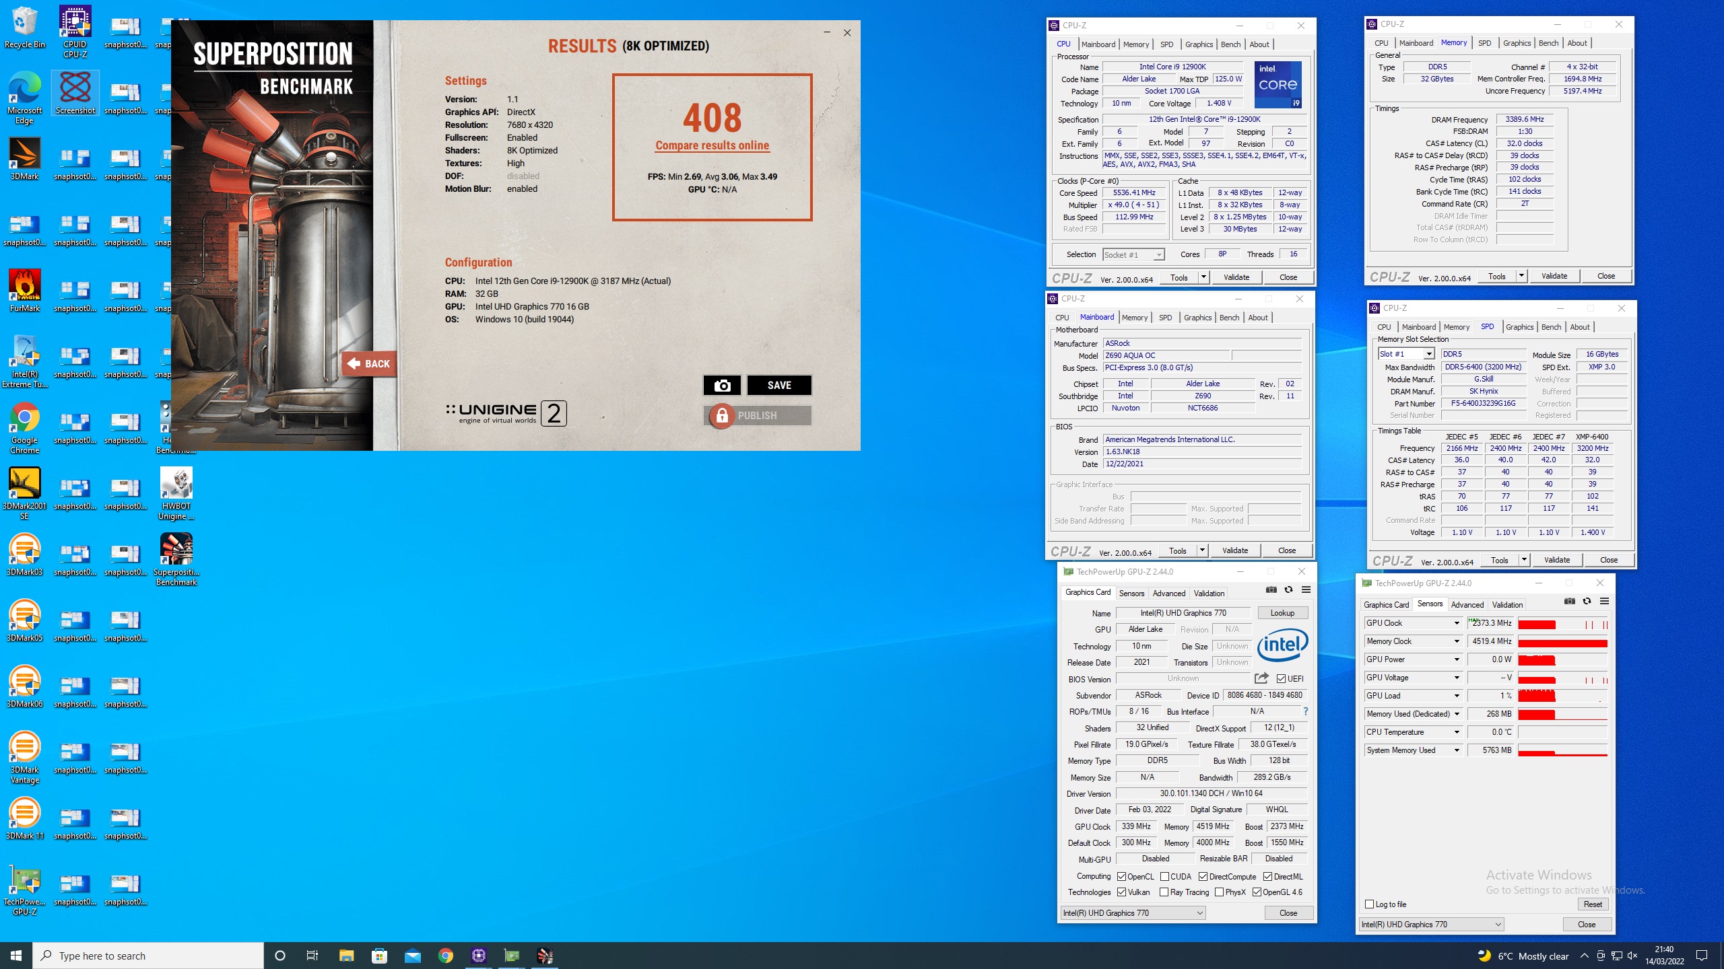Click the Memory Clock sensor graph
The image size is (1724, 969).
(1562, 642)
